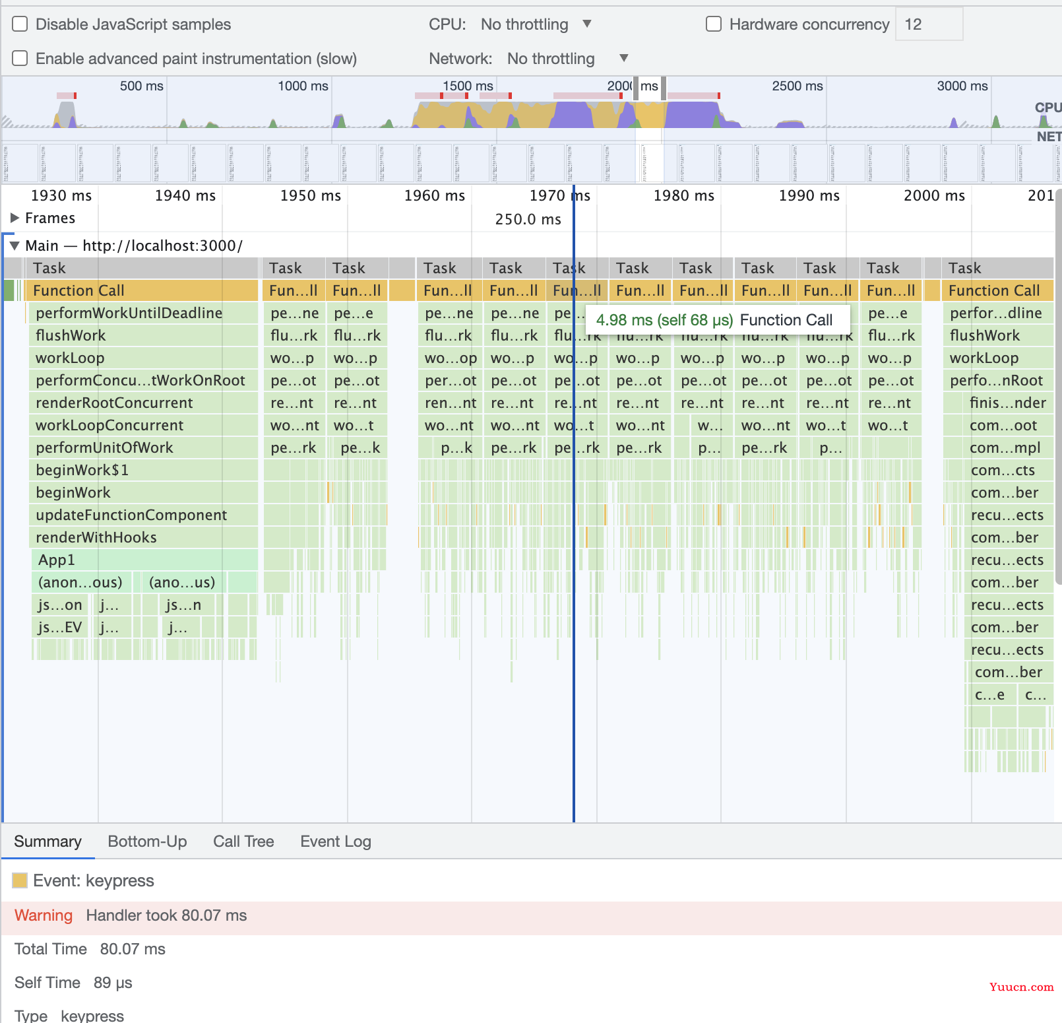Open the Event Log tab

click(x=336, y=841)
